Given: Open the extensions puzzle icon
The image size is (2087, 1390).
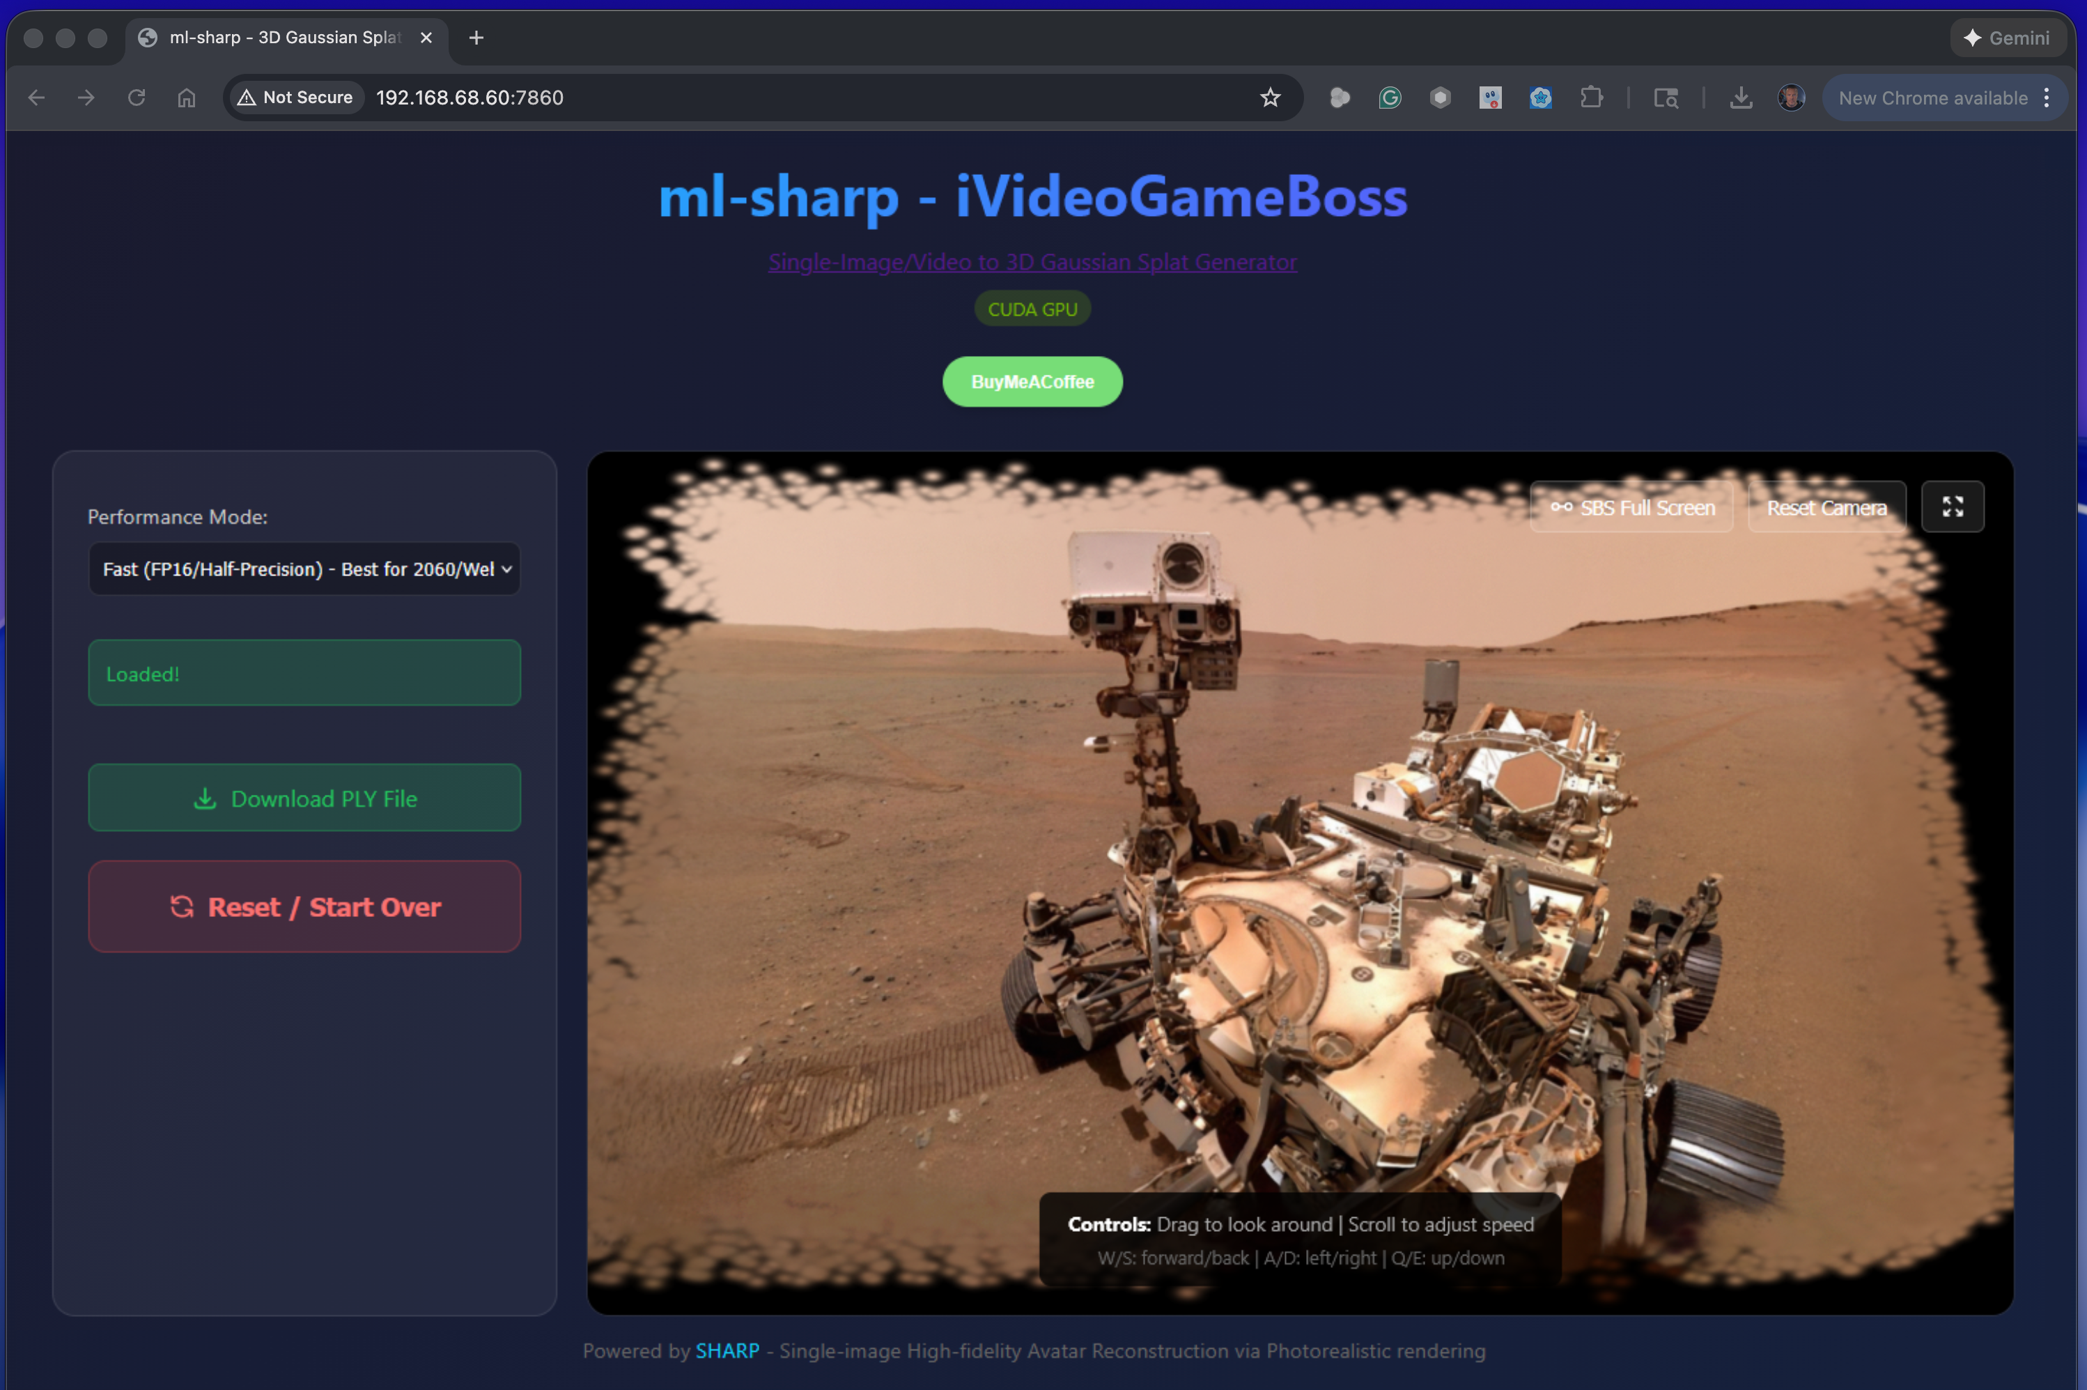Looking at the screenshot, I should coord(1592,98).
